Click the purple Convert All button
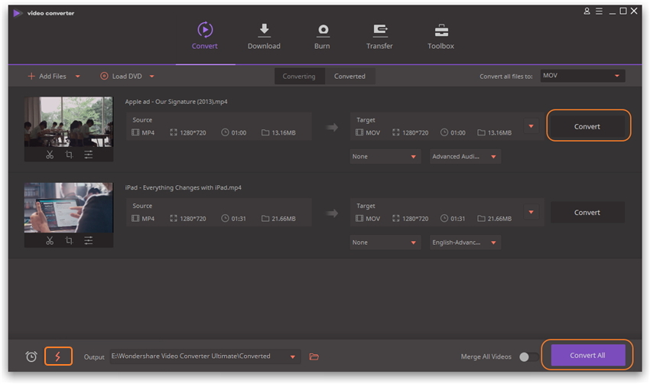This screenshot has width=650, height=384. 587,355
